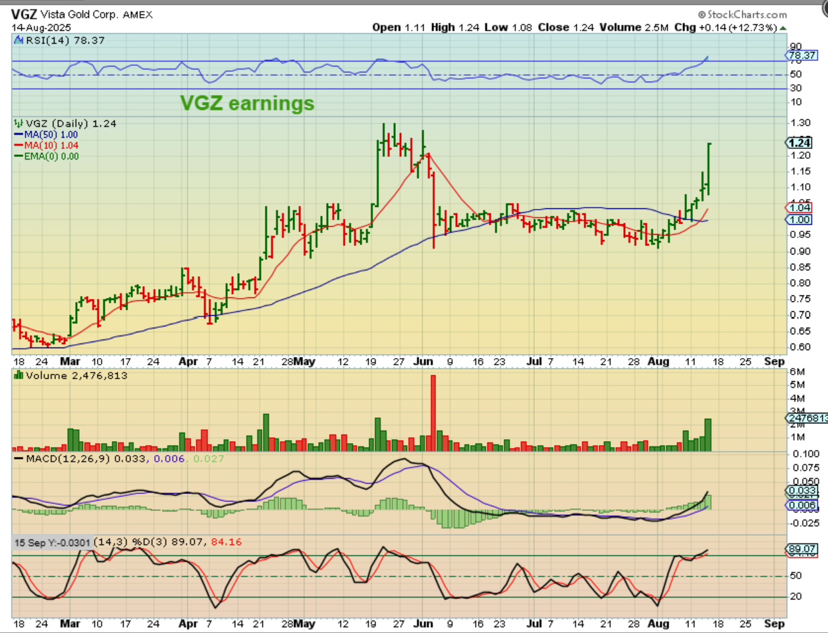
Task: Click Jul on the axis under price panel
Action: [534, 361]
